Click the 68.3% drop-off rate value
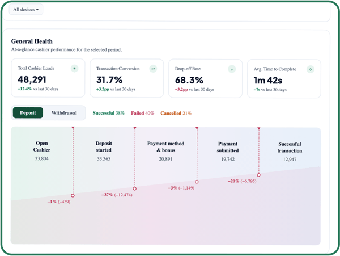 189,80
